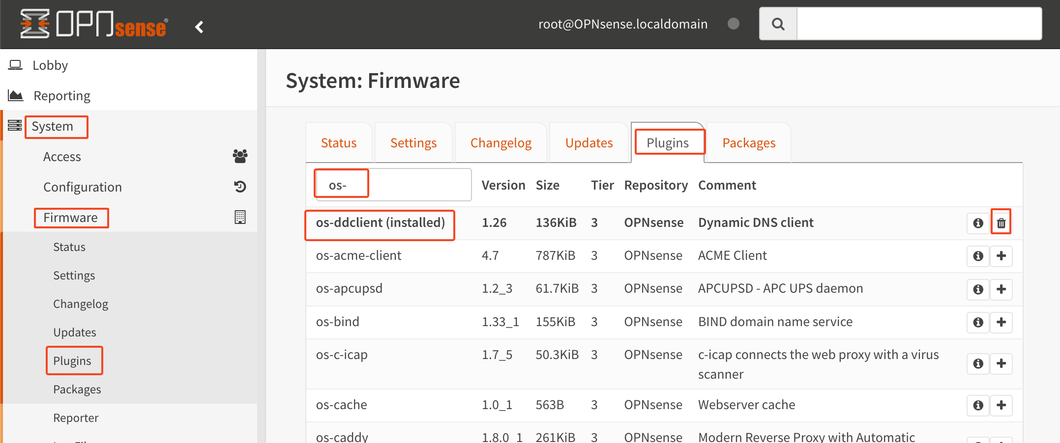
Task: Go to Plugins under Firmware in sidebar
Action: pyautogui.click(x=72, y=361)
